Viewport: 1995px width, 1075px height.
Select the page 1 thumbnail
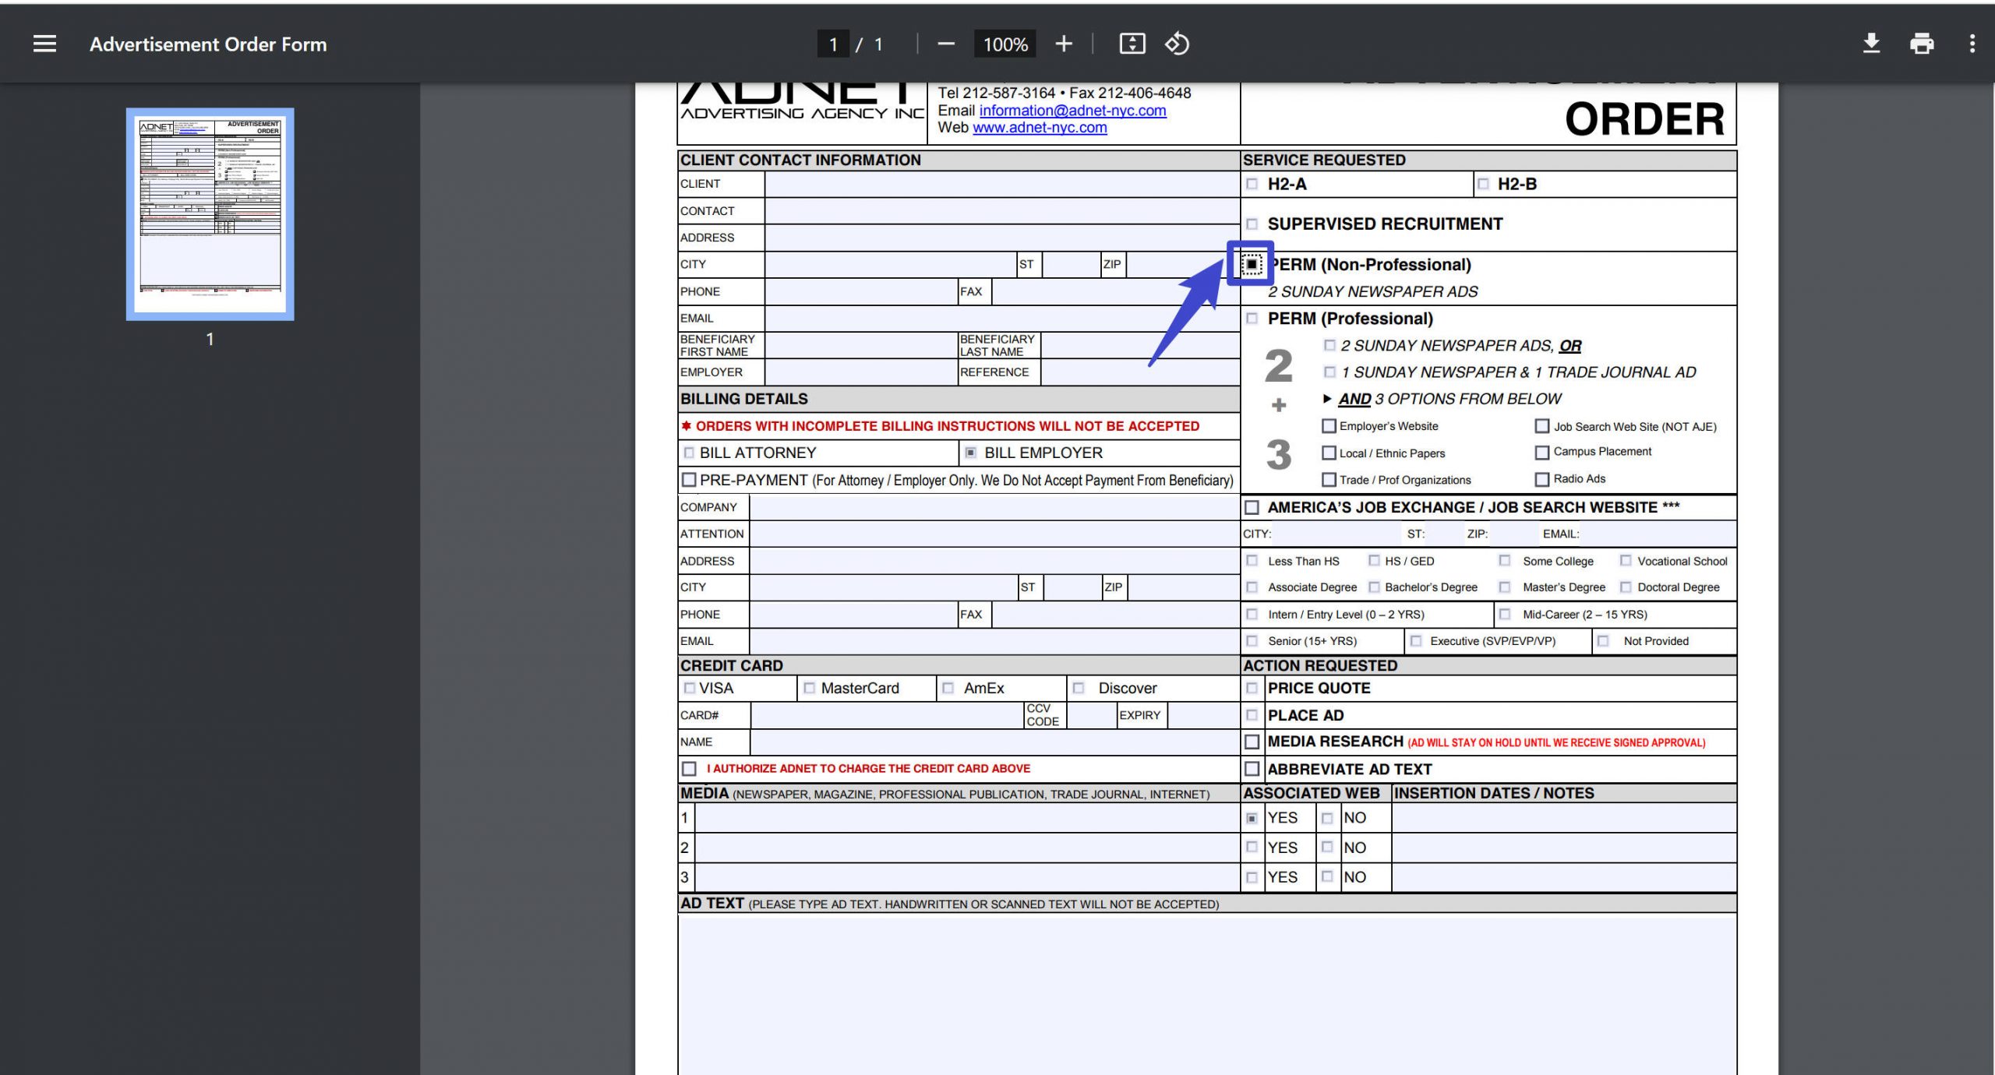click(210, 213)
